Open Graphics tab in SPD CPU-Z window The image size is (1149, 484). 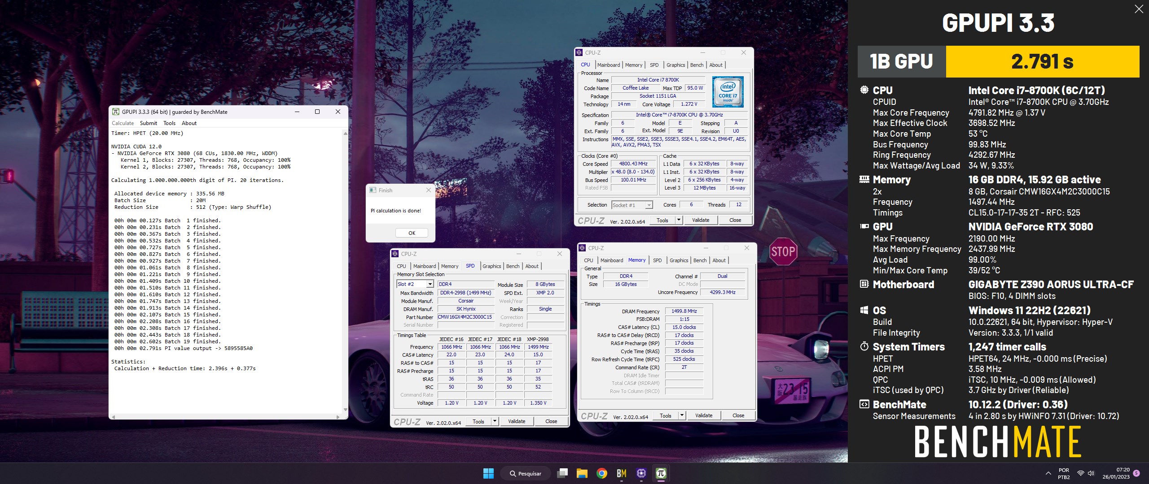(x=491, y=266)
